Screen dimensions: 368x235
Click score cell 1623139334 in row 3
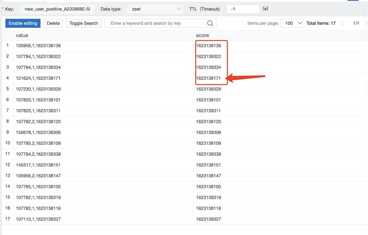[x=208, y=67]
